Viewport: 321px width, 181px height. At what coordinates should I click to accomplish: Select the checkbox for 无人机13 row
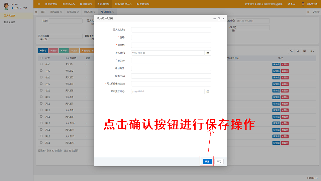[41, 143]
